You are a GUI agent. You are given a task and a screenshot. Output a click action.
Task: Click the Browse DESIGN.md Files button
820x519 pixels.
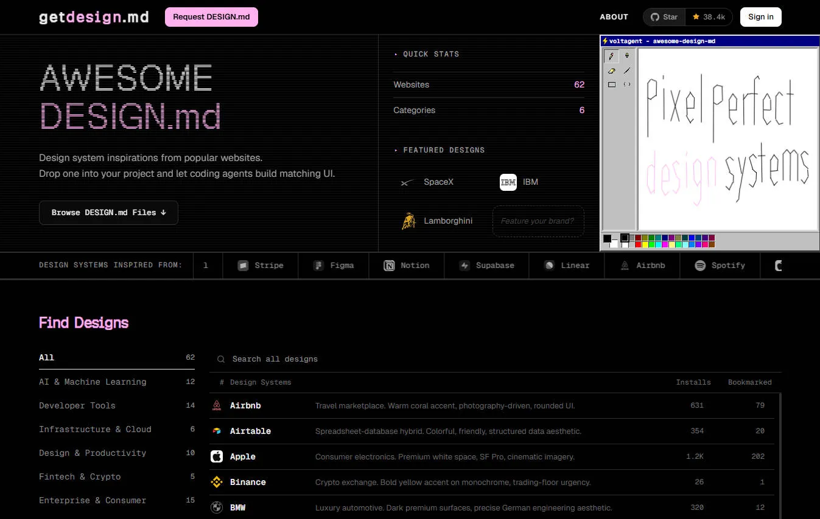tap(108, 212)
